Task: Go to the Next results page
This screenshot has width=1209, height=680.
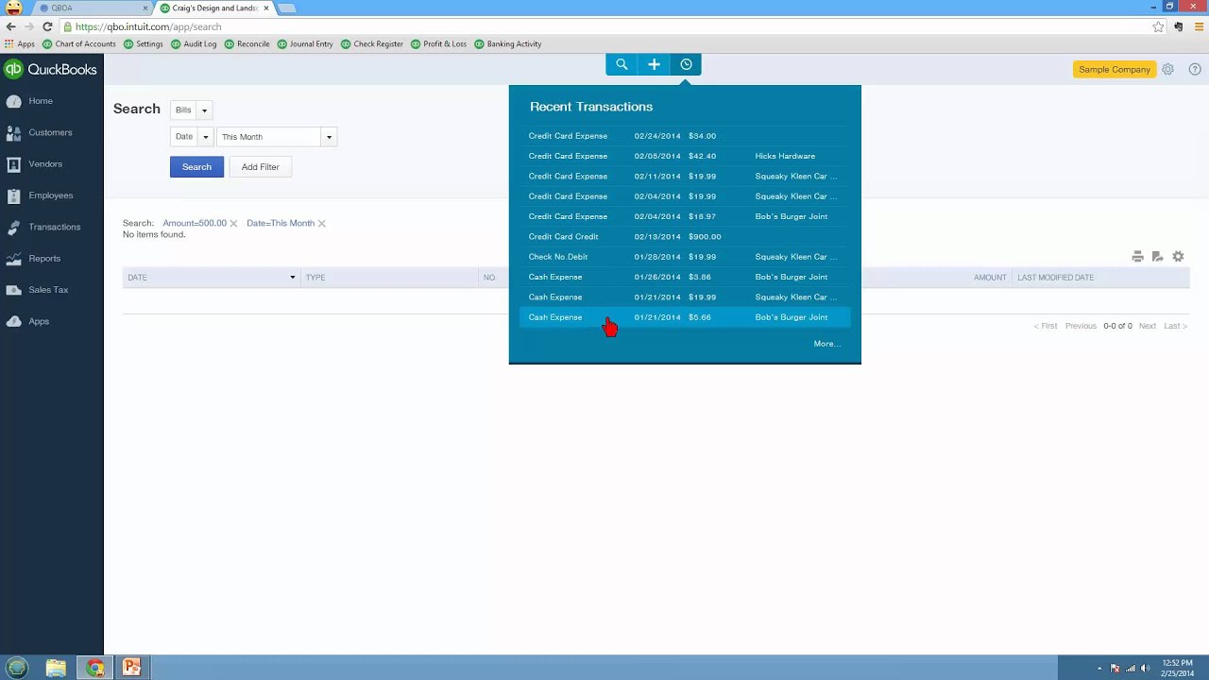Action: coord(1148,326)
